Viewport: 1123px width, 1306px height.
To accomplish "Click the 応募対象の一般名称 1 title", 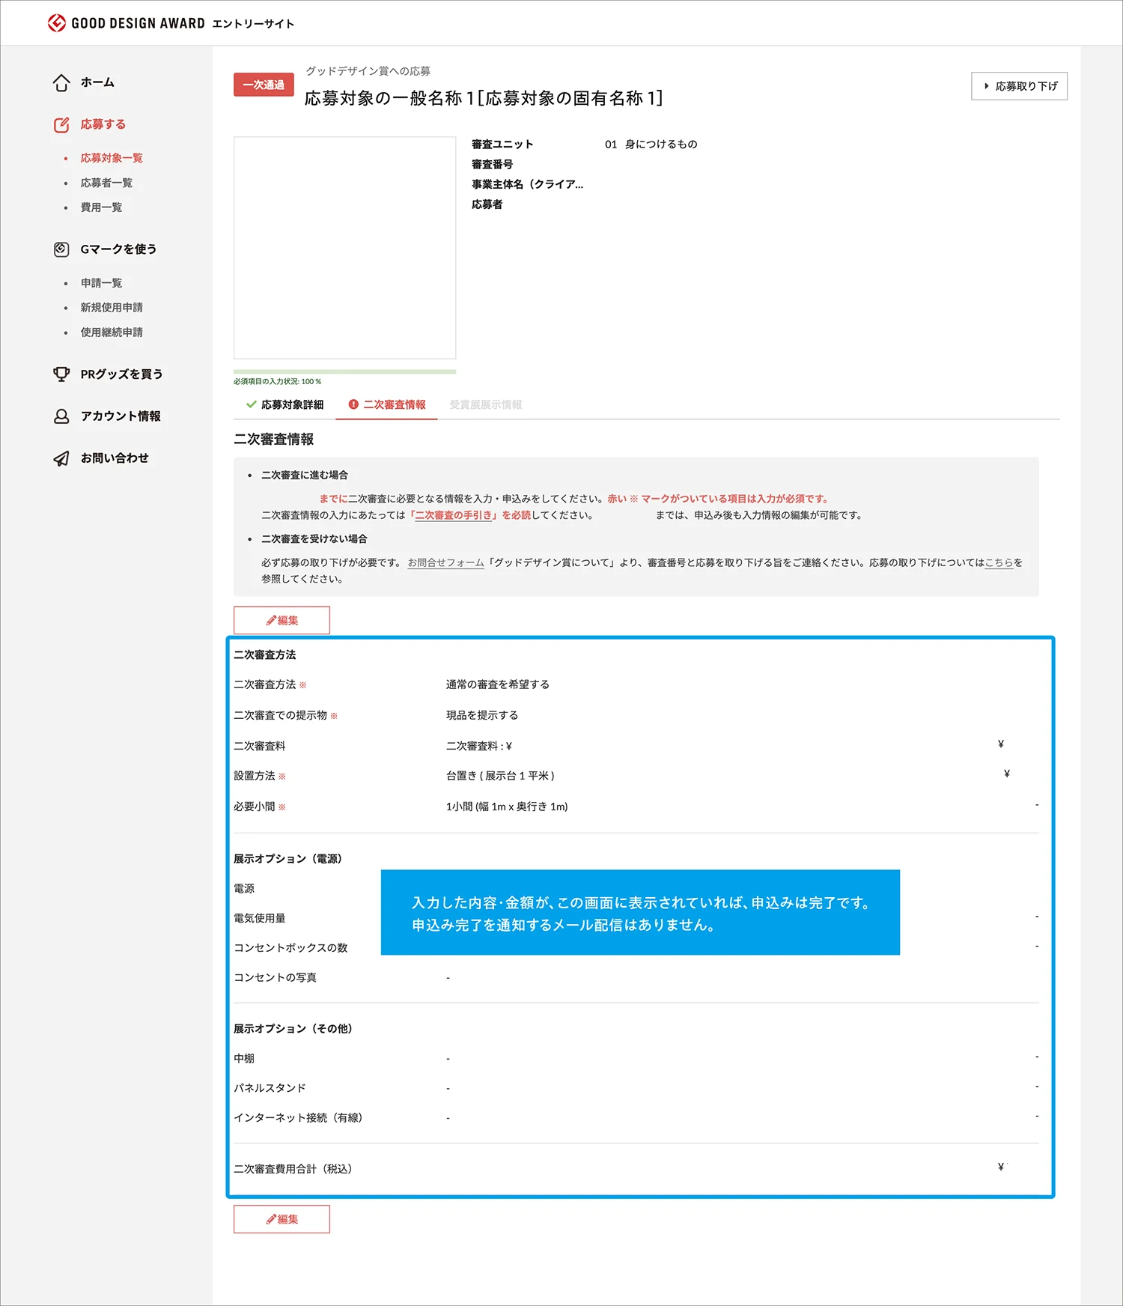I will (x=484, y=98).
